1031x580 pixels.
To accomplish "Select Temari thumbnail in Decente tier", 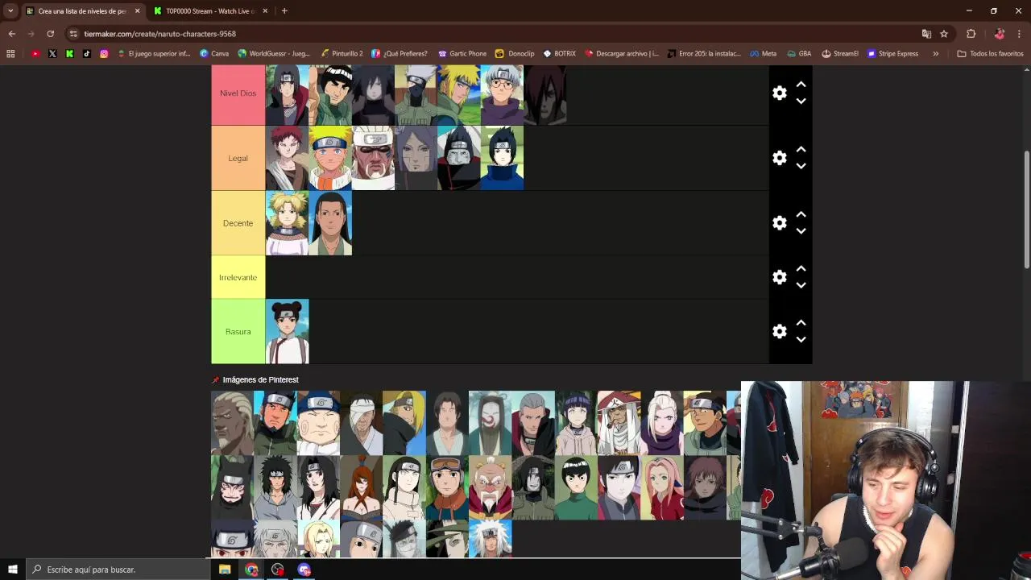I will click(x=288, y=223).
